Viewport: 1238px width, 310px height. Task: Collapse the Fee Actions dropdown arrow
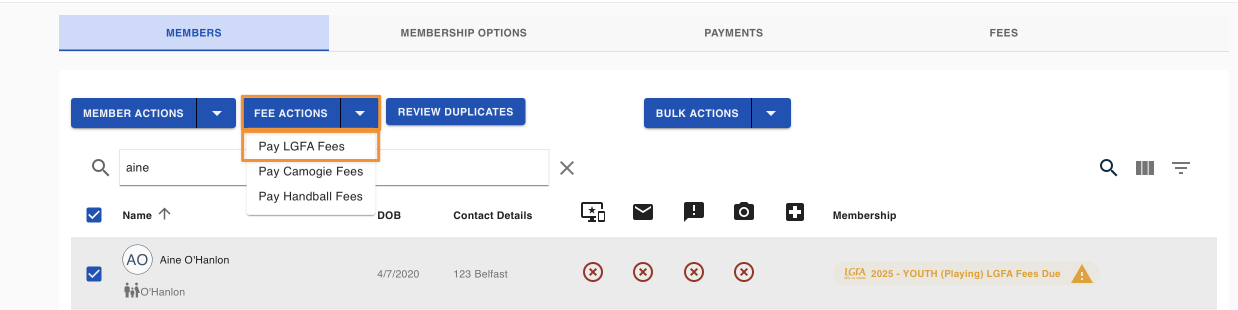point(360,113)
